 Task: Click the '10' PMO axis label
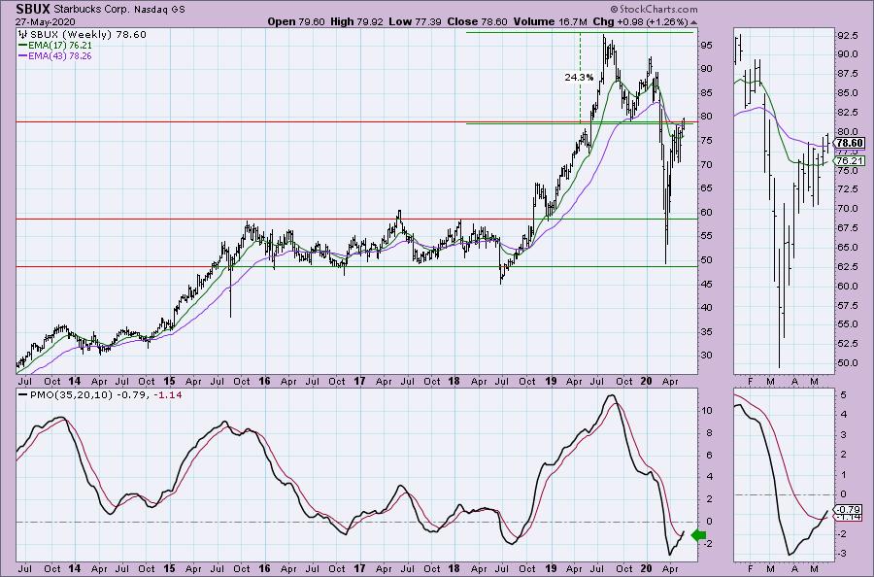[x=707, y=410]
